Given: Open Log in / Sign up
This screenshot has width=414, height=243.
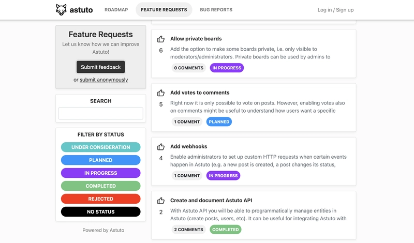Looking at the screenshot, I should point(335,10).
